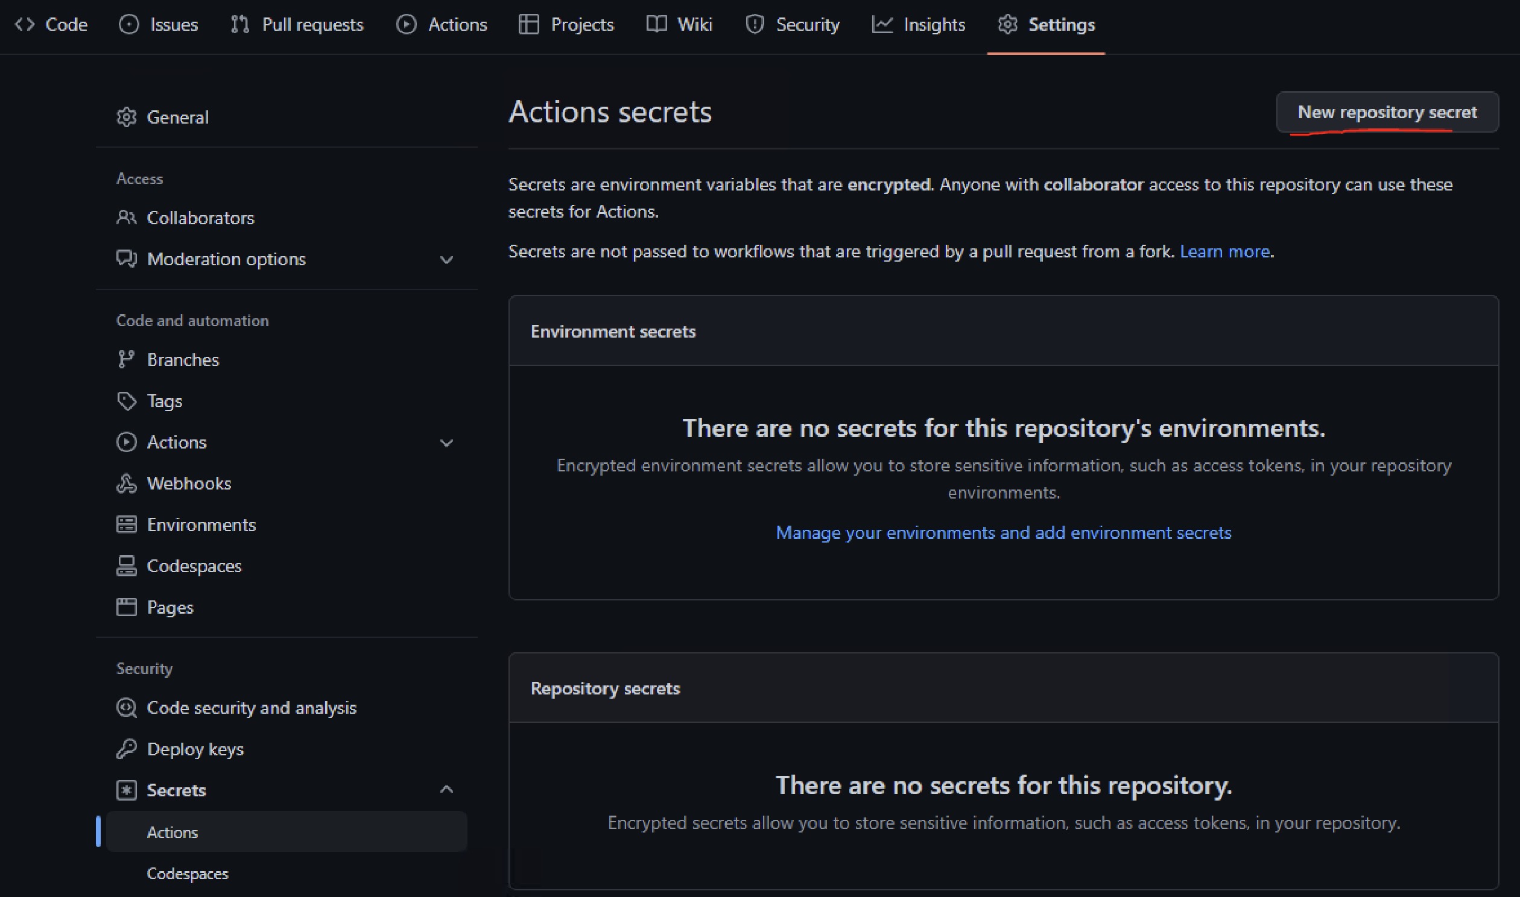Screen dimensions: 1520x897
Task: Open the Learn more link
Action: (1225, 251)
